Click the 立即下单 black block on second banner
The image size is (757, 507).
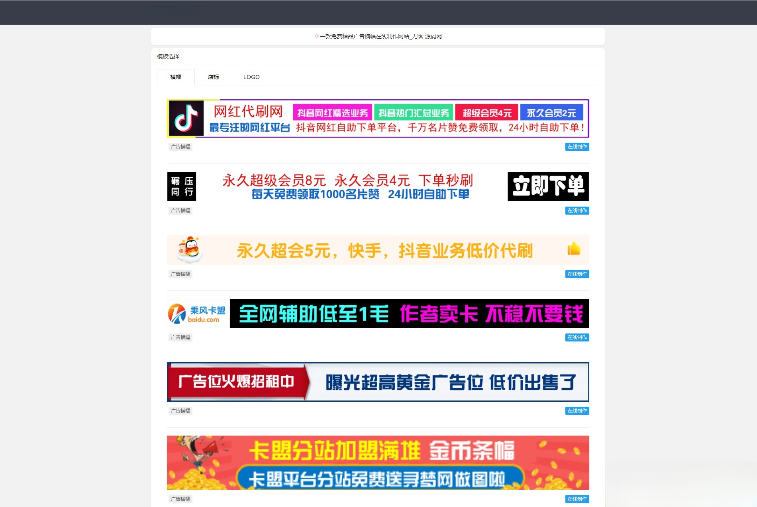click(548, 186)
